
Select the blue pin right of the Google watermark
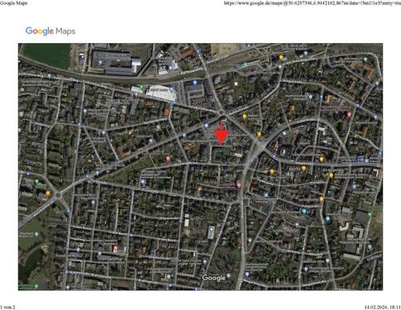click(x=246, y=274)
